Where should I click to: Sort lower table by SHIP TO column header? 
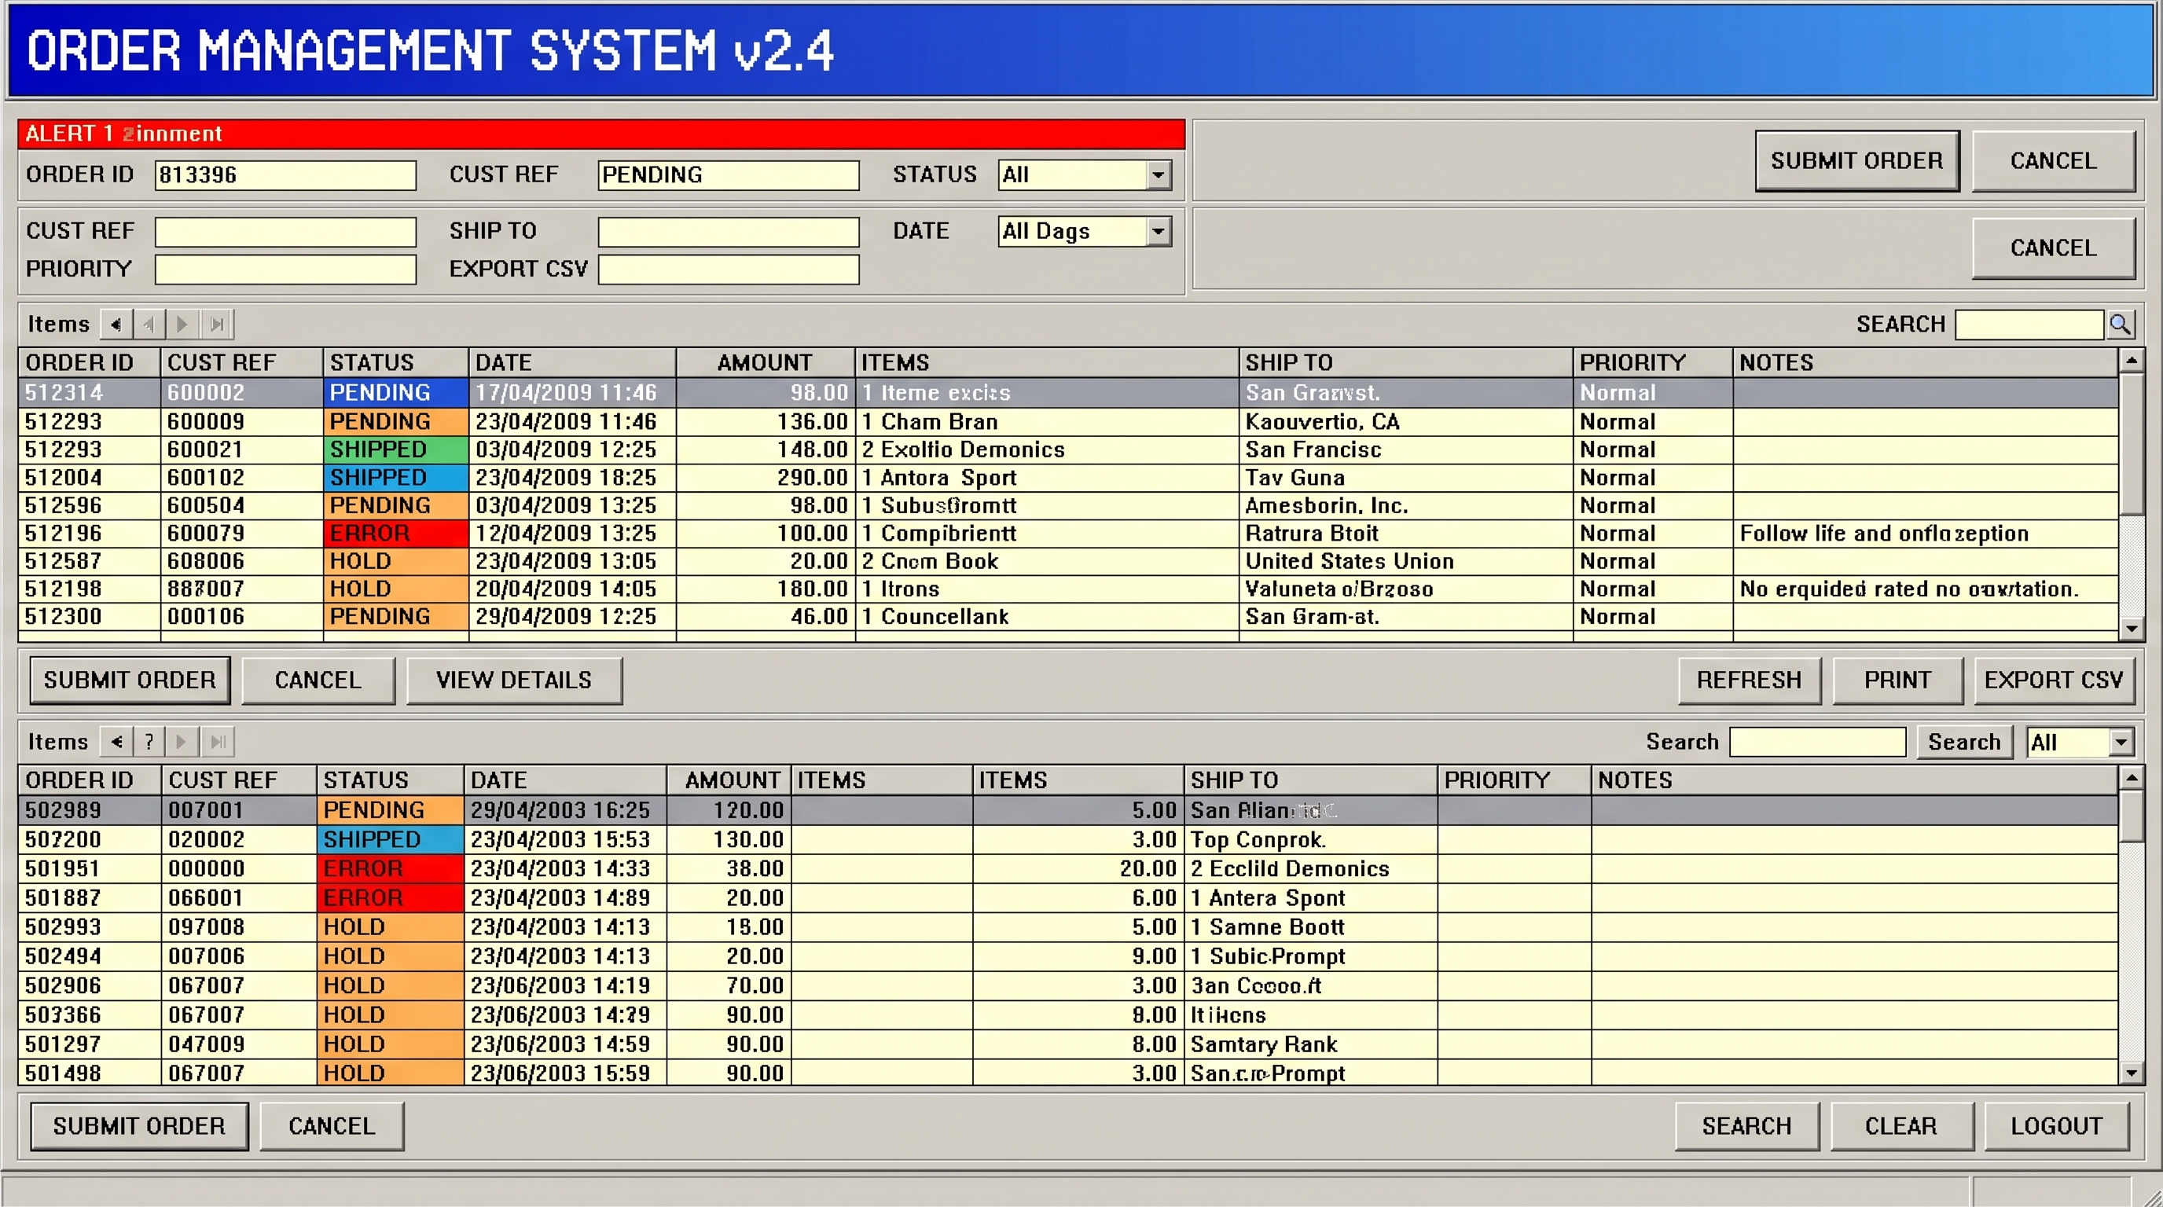[x=1311, y=780]
